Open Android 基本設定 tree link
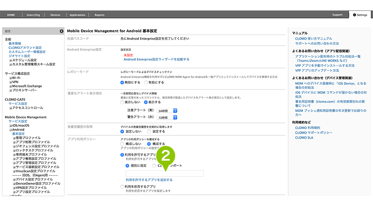The width and height of the screenshot is (373, 209). 18,134
